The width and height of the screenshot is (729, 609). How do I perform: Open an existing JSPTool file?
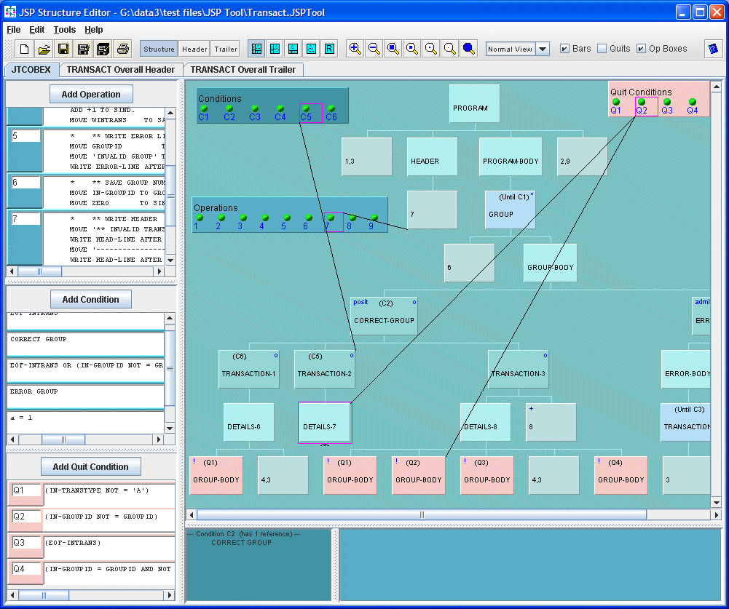tap(43, 49)
